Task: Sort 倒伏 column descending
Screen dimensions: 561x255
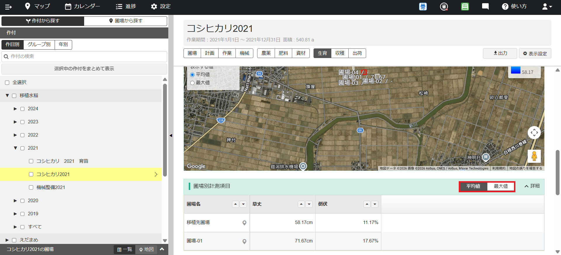Action: (375, 204)
